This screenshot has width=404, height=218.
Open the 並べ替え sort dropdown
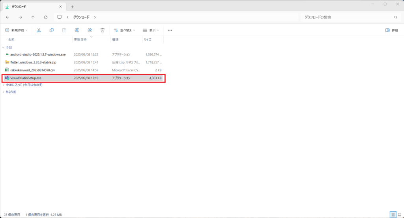pos(124,30)
